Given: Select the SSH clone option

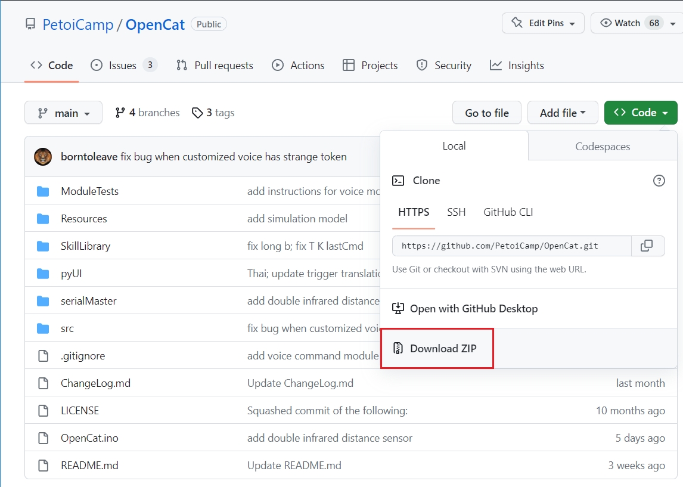Looking at the screenshot, I should 456,212.
